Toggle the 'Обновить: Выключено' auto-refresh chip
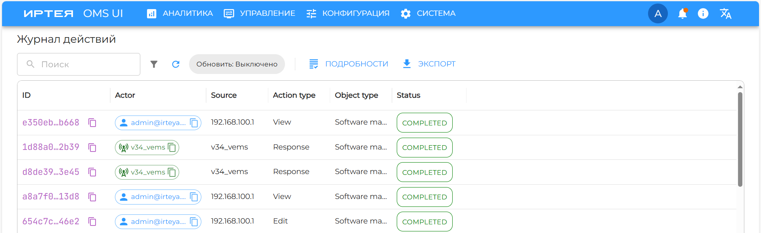 click(237, 64)
